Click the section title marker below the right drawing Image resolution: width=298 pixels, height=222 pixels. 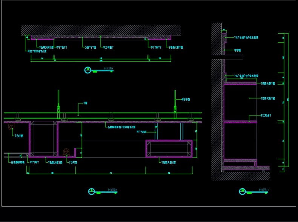tap(242, 192)
